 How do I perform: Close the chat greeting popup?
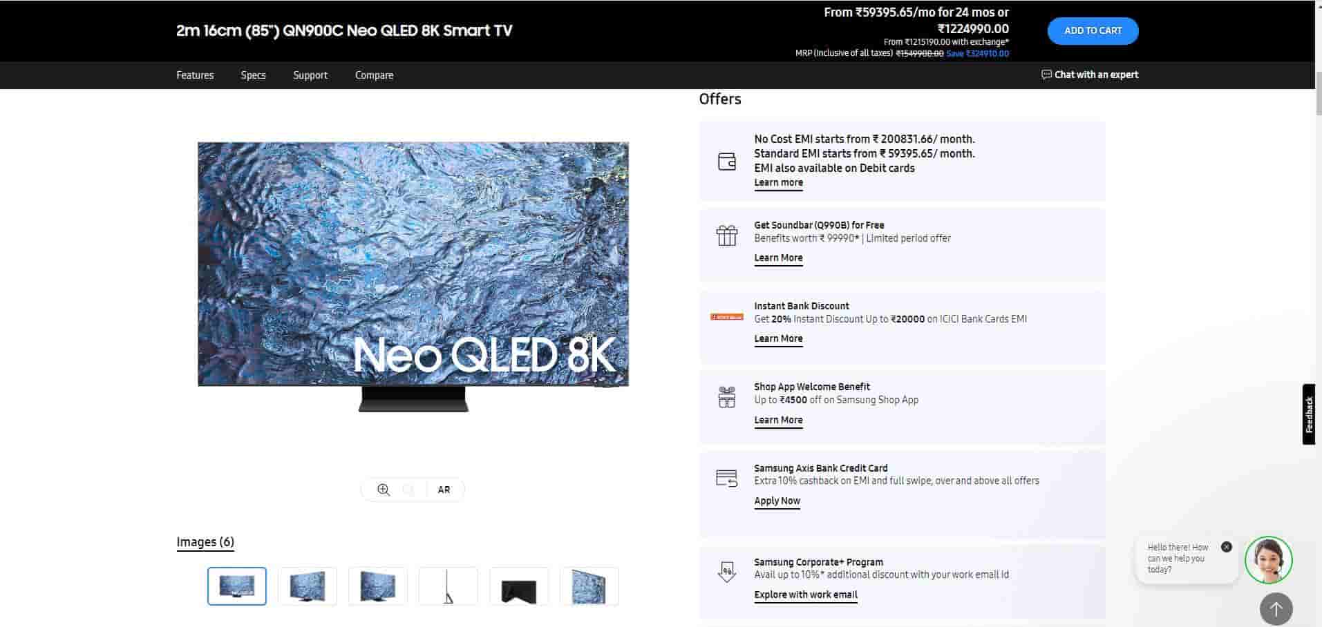coord(1226,547)
